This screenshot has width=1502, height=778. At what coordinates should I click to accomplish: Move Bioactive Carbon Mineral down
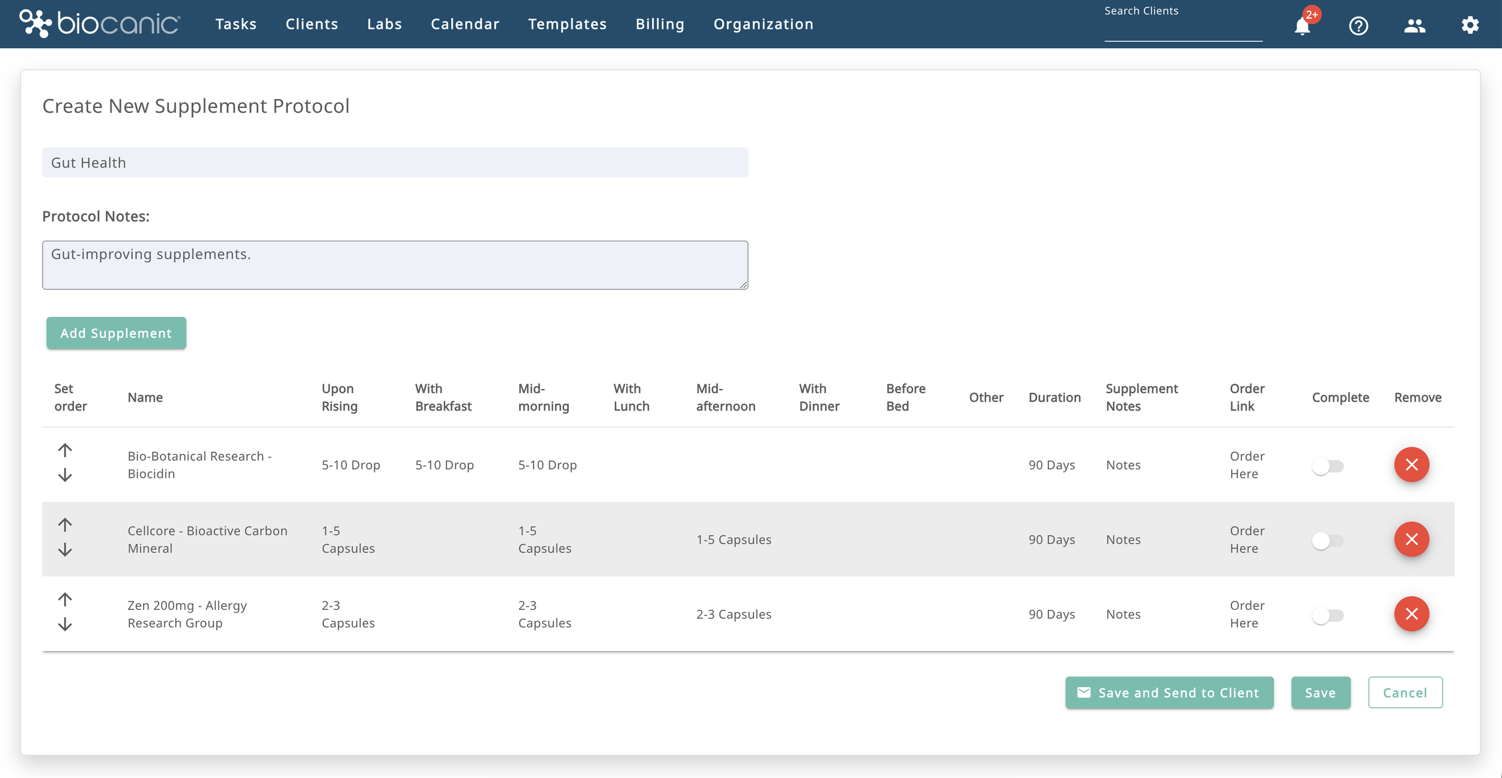coord(65,550)
